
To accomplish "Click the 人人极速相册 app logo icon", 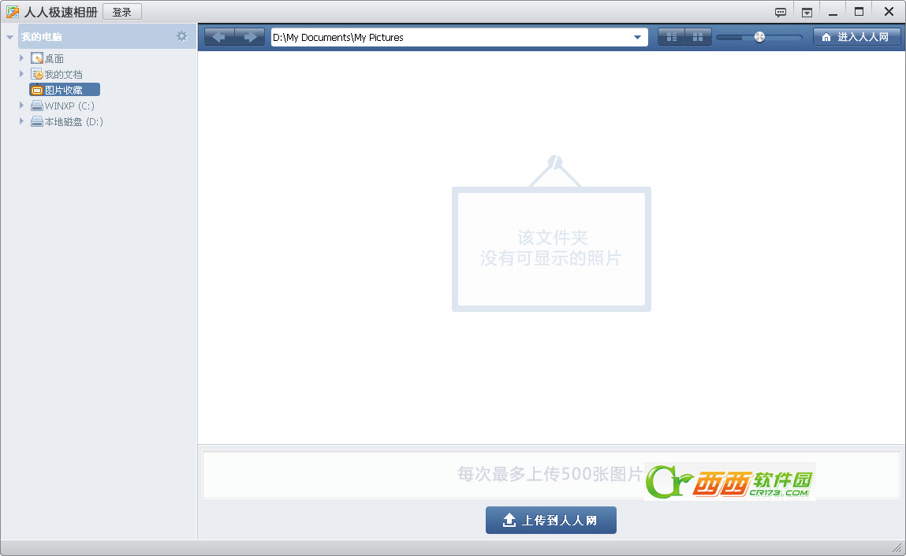I will tap(12, 12).
